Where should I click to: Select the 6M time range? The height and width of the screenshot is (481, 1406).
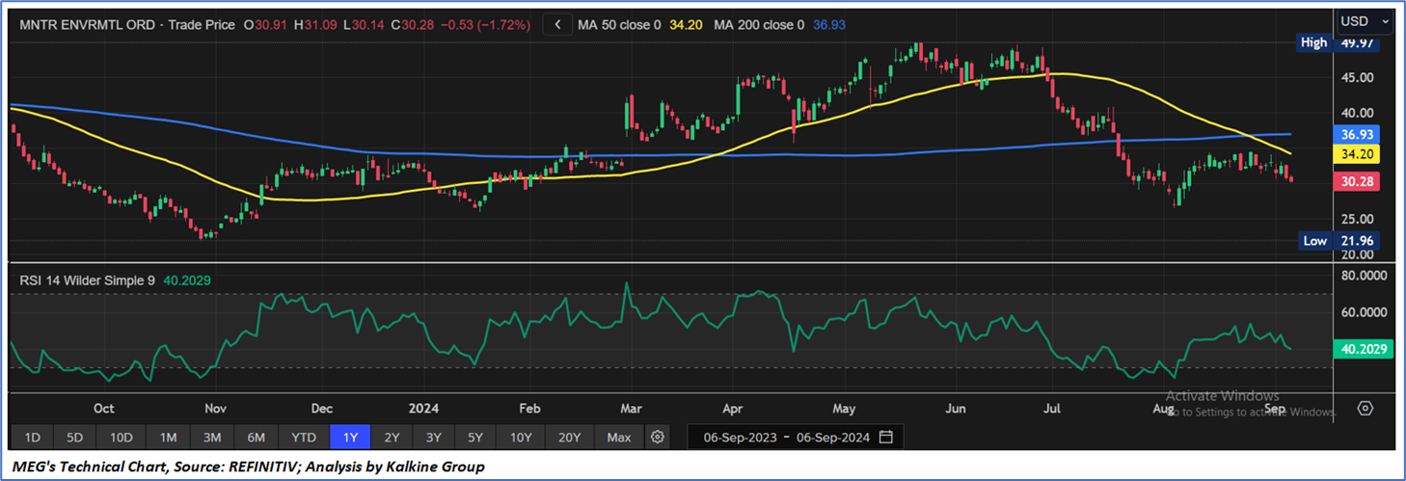(256, 437)
